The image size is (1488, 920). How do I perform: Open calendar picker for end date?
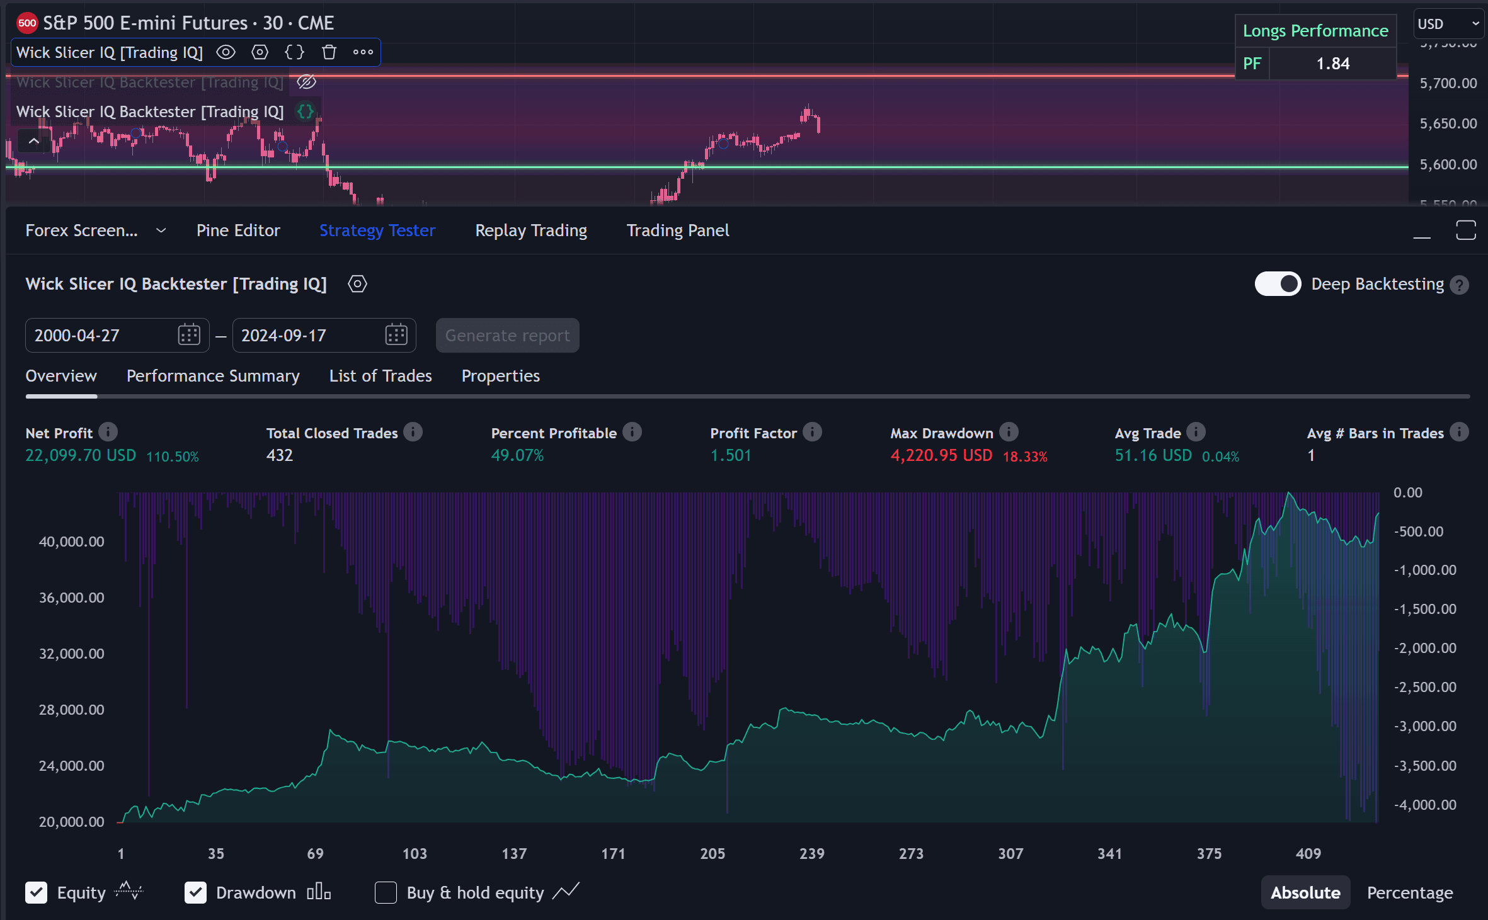(396, 335)
